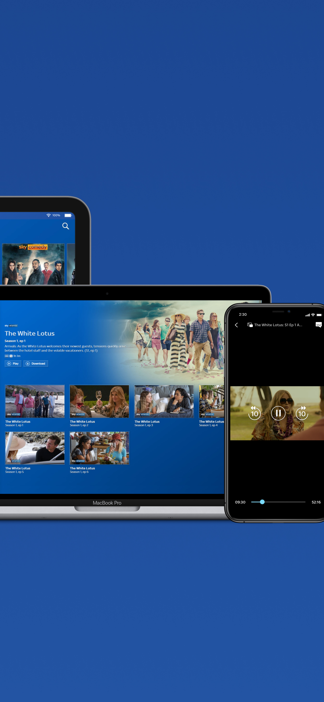Click sky atlantic badge on ep 5 thumbnail

(x=13, y=461)
